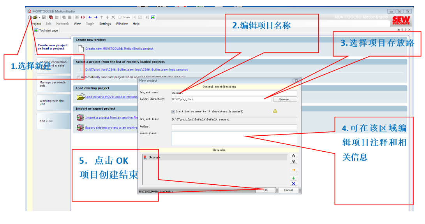Click into the Author text field
425x224 pixels.
coord(234,127)
